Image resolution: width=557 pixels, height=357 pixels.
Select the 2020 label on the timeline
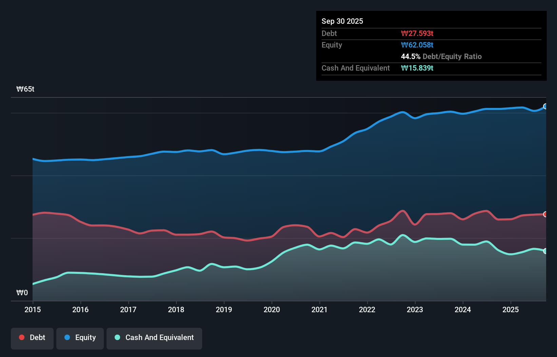click(x=272, y=310)
